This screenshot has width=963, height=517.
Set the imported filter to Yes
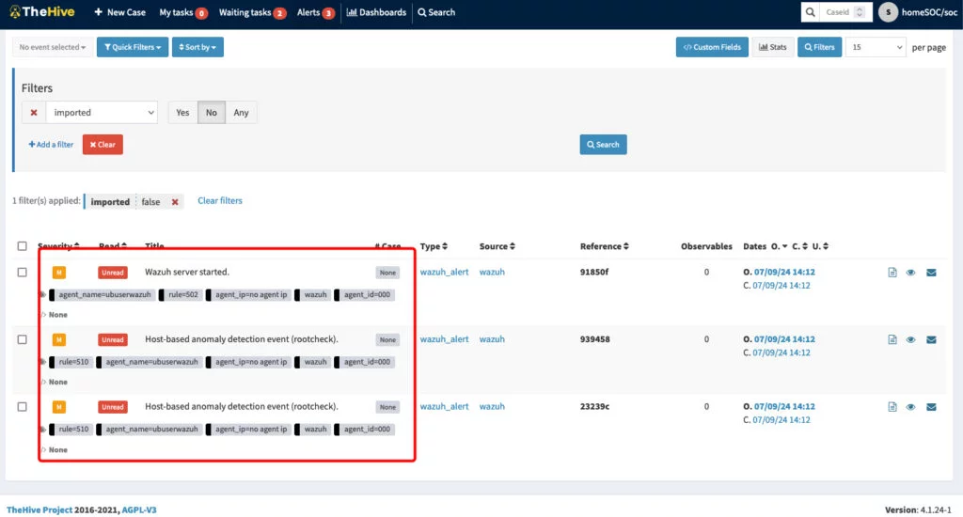(x=182, y=113)
